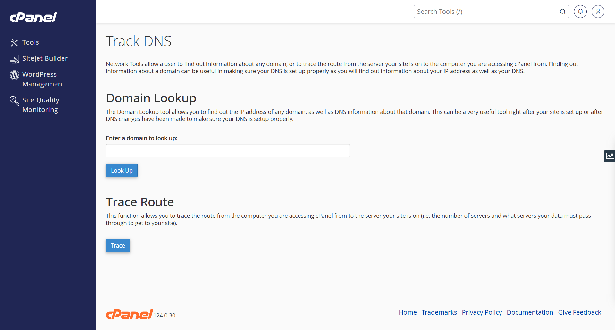Click the WordPress logo icon
This screenshot has width=615, height=330.
click(14, 75)
